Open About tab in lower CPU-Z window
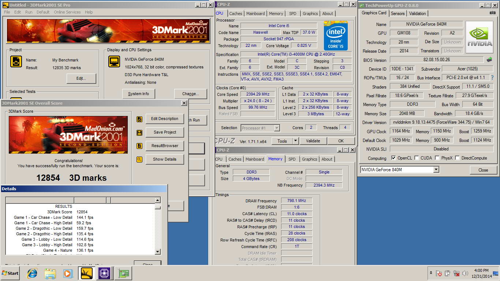The image size is (500, 281). point(327,159)
